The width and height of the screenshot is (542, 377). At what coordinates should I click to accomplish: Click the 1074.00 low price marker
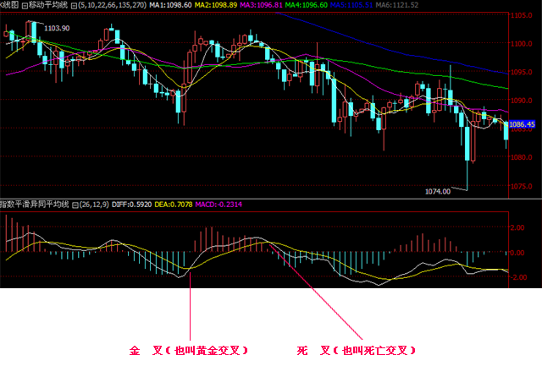point(437,192)
